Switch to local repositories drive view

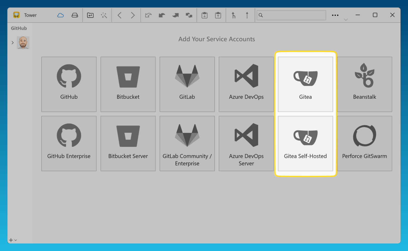75,15
